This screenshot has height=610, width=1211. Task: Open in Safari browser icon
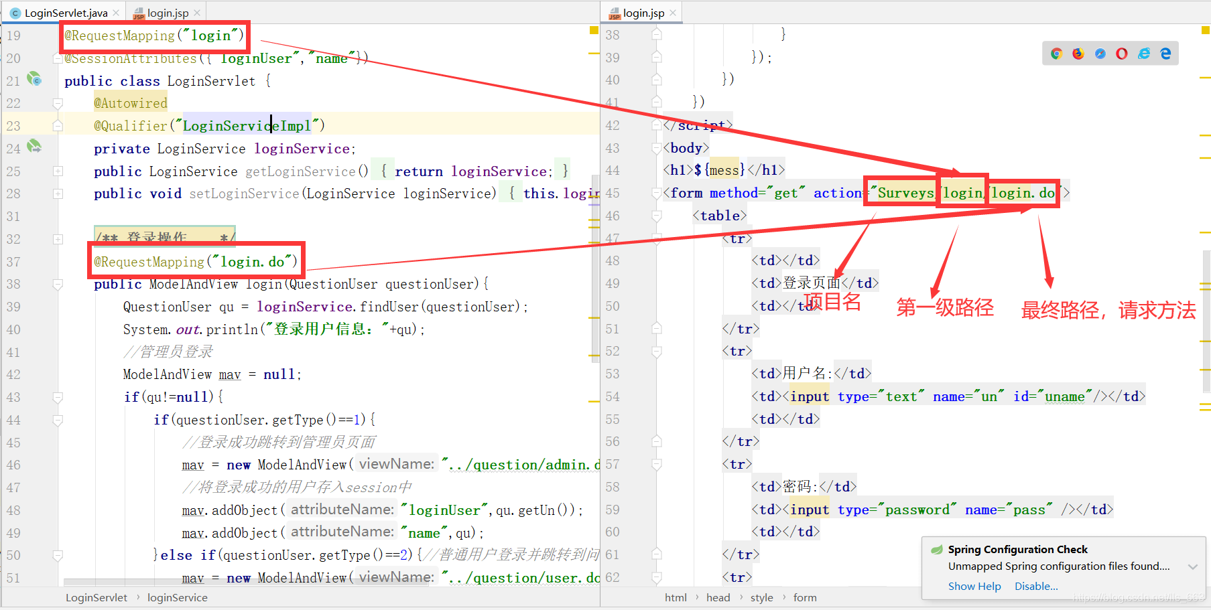coord(1100,54)
